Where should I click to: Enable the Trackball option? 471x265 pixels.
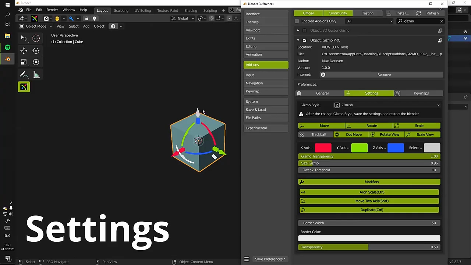(x=316, y=135)
